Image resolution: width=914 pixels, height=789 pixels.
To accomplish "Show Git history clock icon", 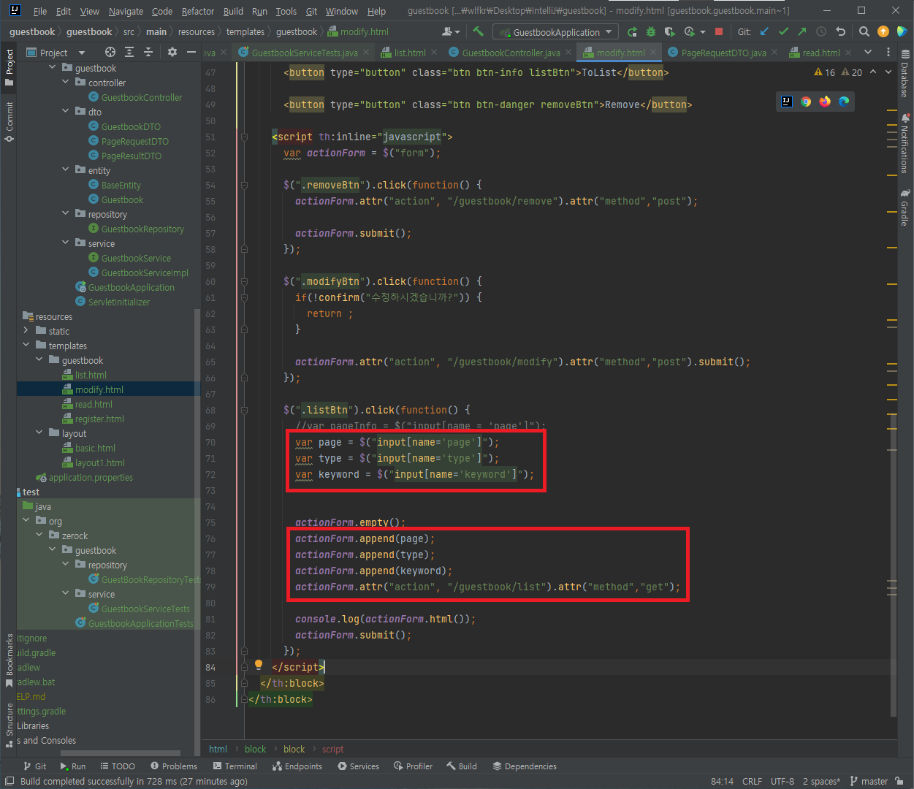I will 820,31.
